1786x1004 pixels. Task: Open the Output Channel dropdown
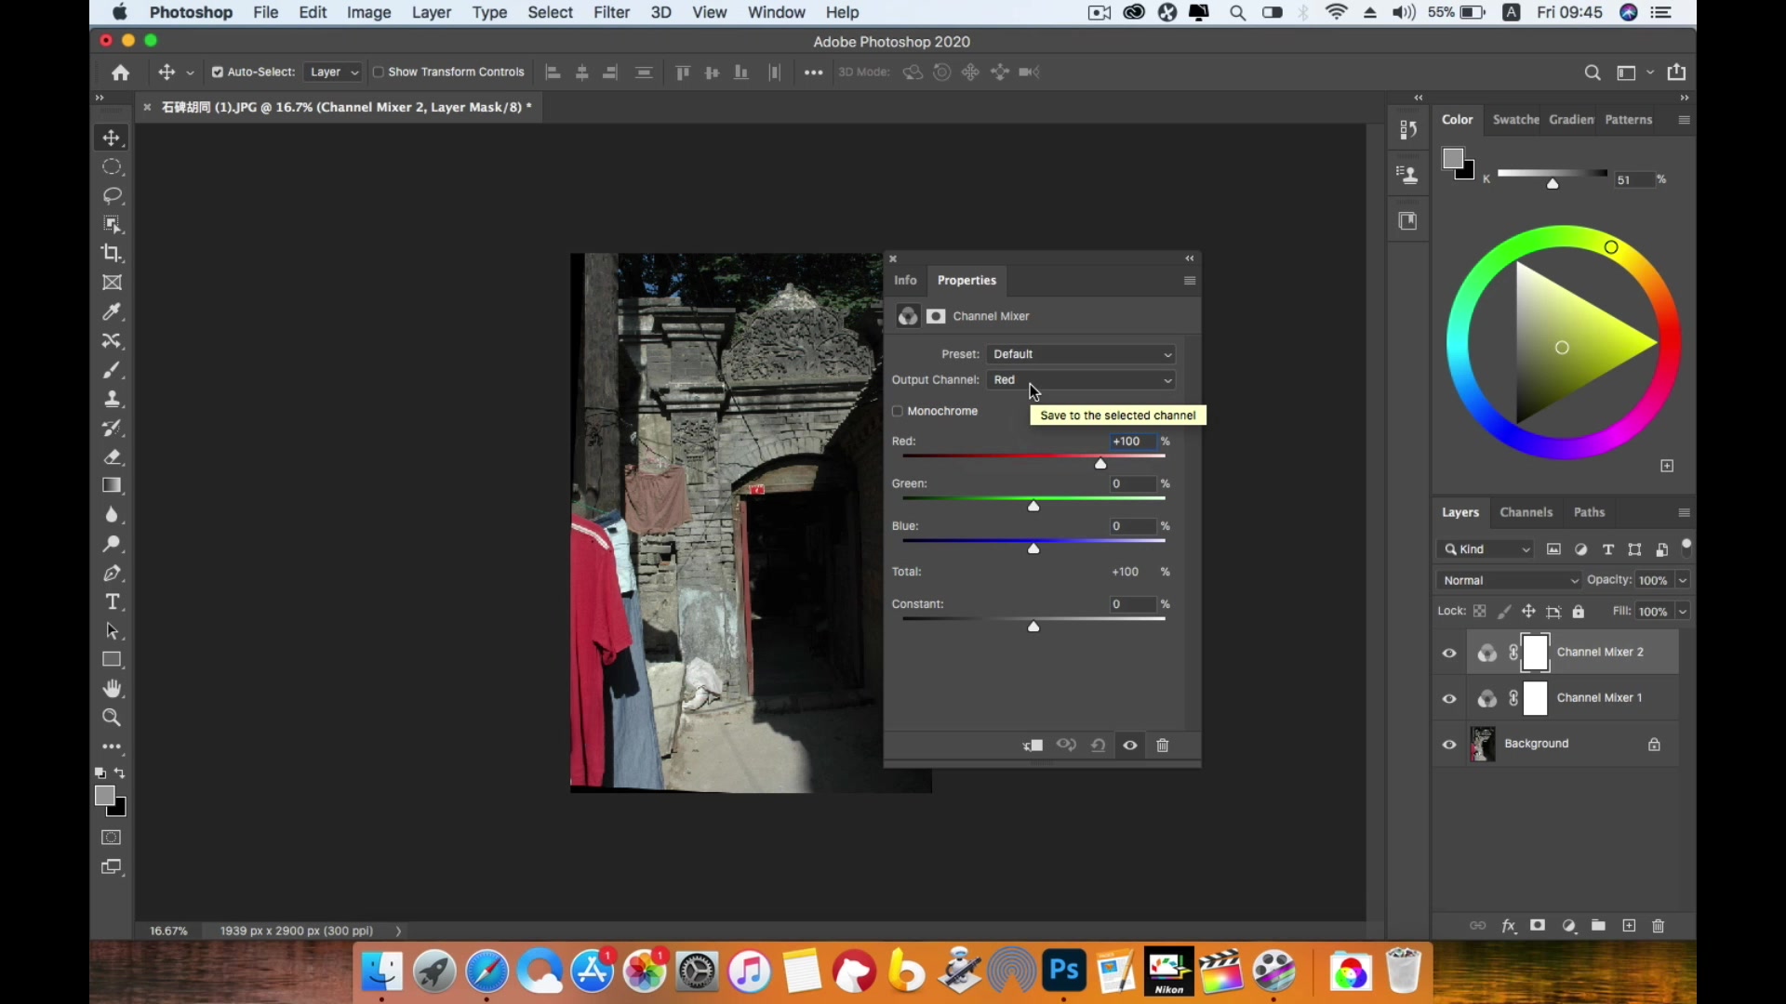1081,379
